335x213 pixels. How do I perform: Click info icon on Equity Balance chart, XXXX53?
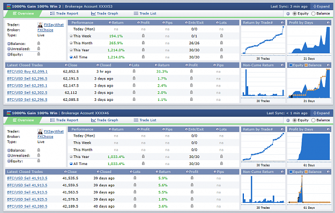click(x=328, y=65)
